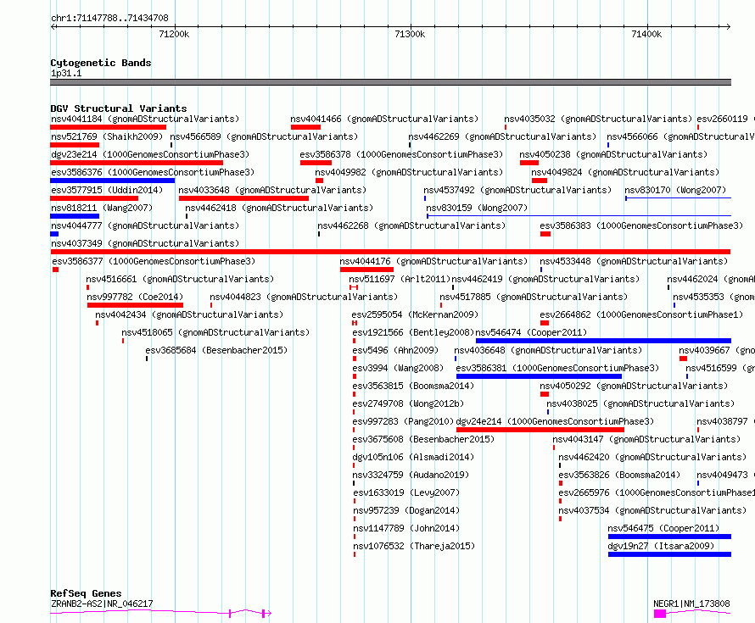The width and height of the screenshot is (755, 623).
Task: Click nsv957239 (Dogan2014) label
Action: tap(406, 510)
